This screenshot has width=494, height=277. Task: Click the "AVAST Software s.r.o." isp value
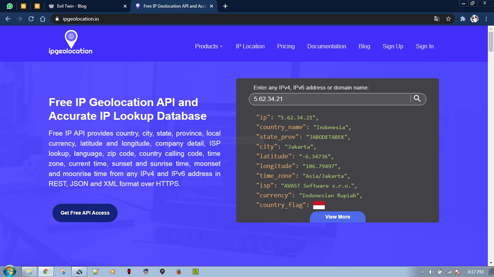tap(318, 186)
